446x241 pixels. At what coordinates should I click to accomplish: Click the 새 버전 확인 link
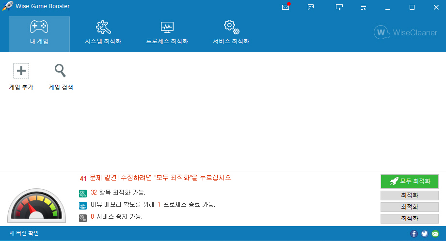pos(24,233)
